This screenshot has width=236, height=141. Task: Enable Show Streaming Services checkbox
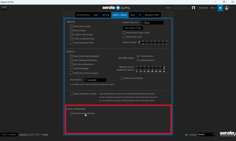72,113
